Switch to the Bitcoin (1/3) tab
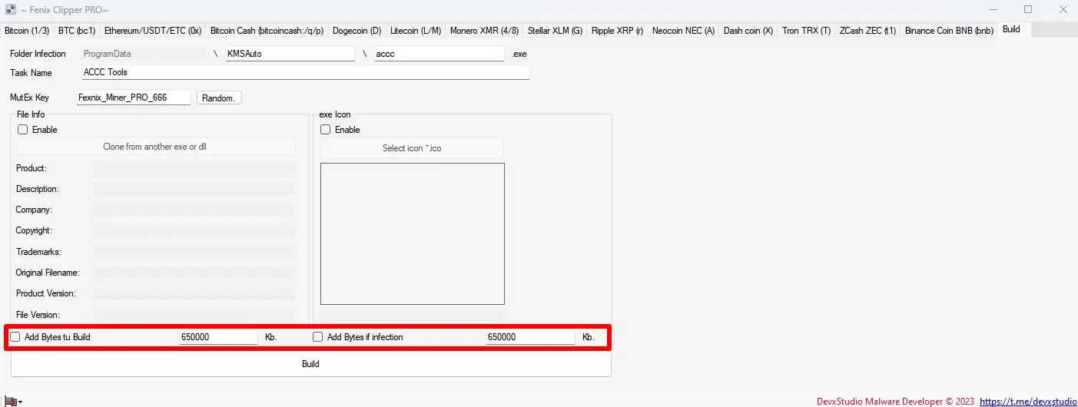 (27, 31)
